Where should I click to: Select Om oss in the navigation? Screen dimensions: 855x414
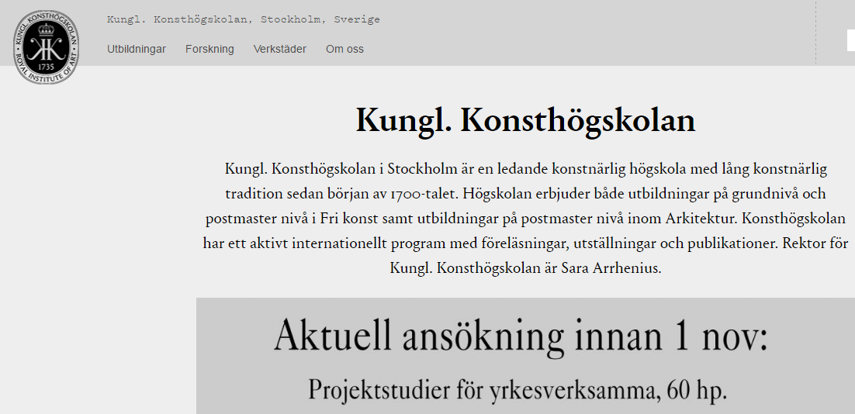point(344,49)
